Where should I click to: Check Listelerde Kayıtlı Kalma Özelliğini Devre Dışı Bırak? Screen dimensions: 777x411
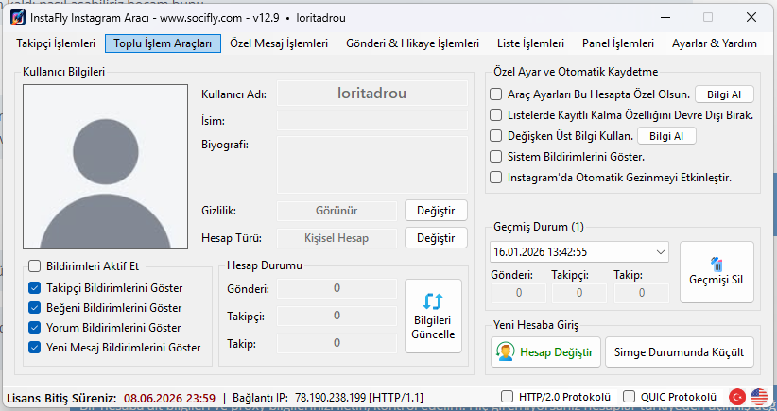pos(495,115)
